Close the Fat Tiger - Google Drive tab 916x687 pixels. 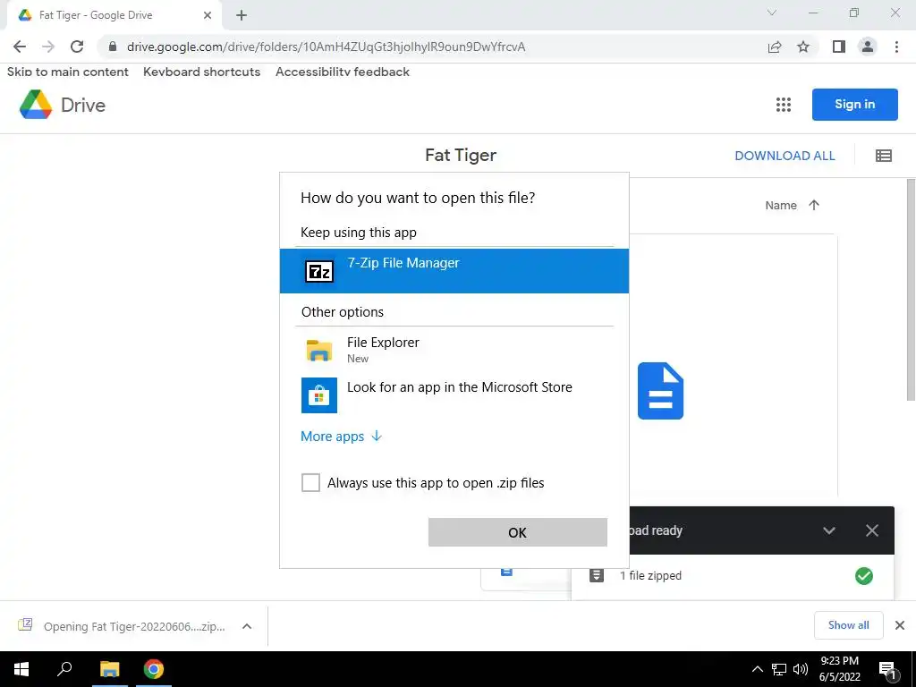[208, 15]
